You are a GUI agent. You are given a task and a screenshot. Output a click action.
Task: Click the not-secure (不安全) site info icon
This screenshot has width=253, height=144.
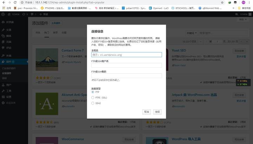22,2
